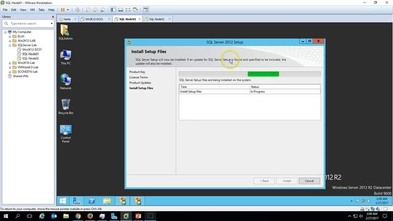Screen dimensions: 393x221
Task: Click the SQLAdmin folder desktop icon
Action: tap(66, 32)
